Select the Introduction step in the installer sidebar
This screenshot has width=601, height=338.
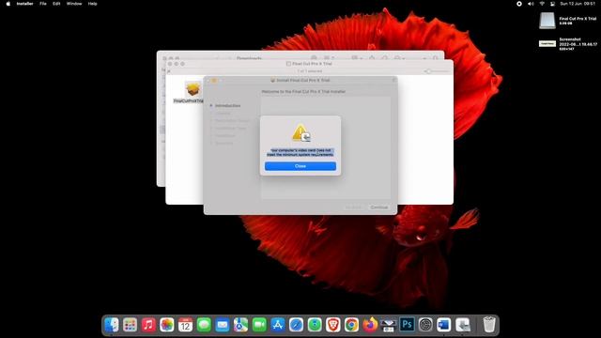pyautogui.click(x=227, y=105)
